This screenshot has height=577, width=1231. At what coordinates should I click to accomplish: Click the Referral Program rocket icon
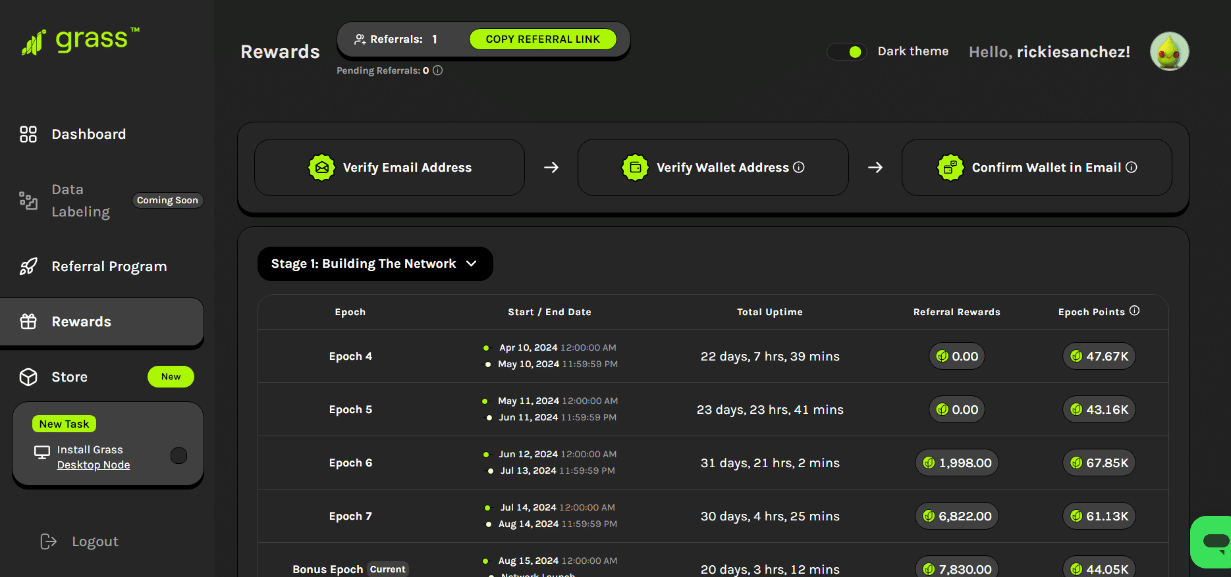pos(28,266)
